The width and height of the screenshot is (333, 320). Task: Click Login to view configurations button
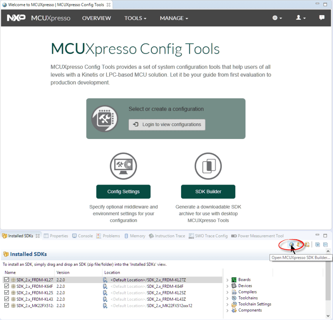pyautogui.click(x=167, y=124)
